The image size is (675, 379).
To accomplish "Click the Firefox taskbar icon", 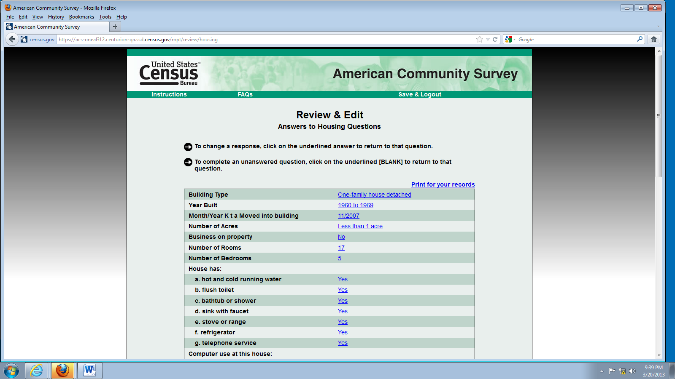I will (63, 371).
